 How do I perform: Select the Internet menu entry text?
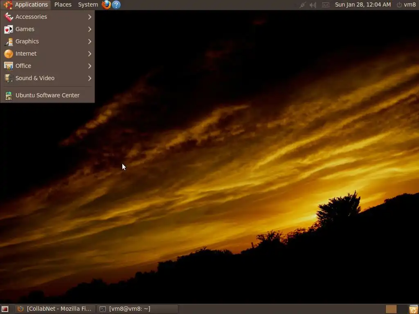[x=26, y=54]
